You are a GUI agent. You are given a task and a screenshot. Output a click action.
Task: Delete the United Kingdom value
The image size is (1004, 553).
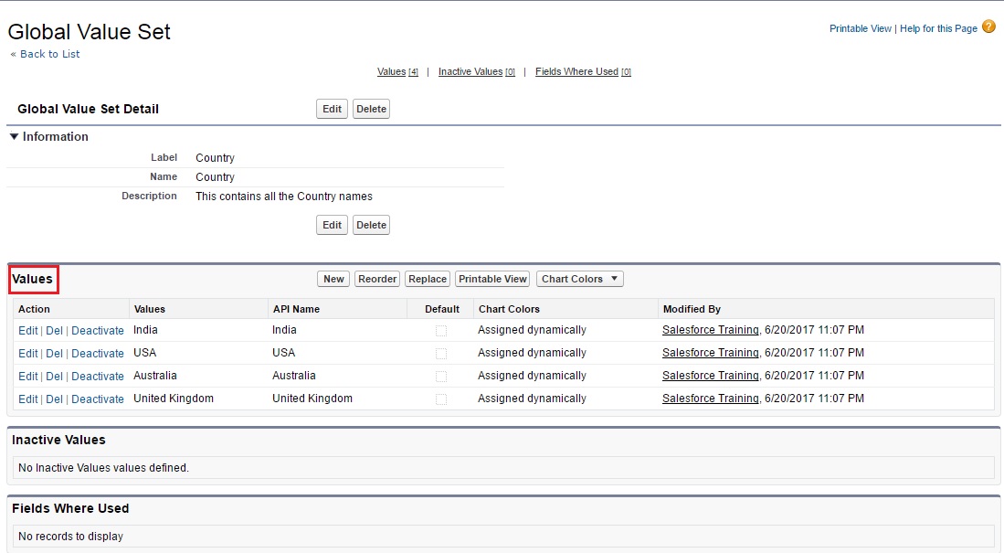coord(54,399)
